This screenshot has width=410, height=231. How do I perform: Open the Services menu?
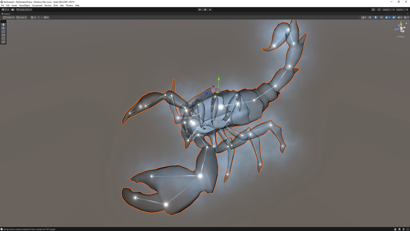(x=48, y=5)
